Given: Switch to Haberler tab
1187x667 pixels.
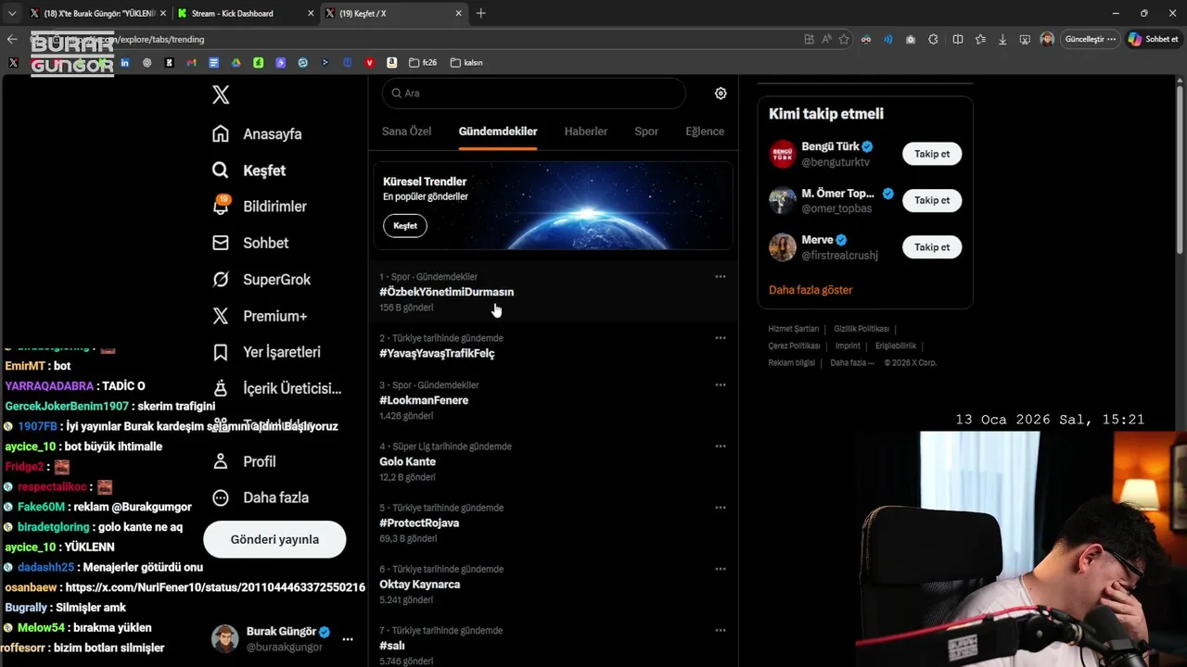Looking at the screenshot, I should 586,132.
